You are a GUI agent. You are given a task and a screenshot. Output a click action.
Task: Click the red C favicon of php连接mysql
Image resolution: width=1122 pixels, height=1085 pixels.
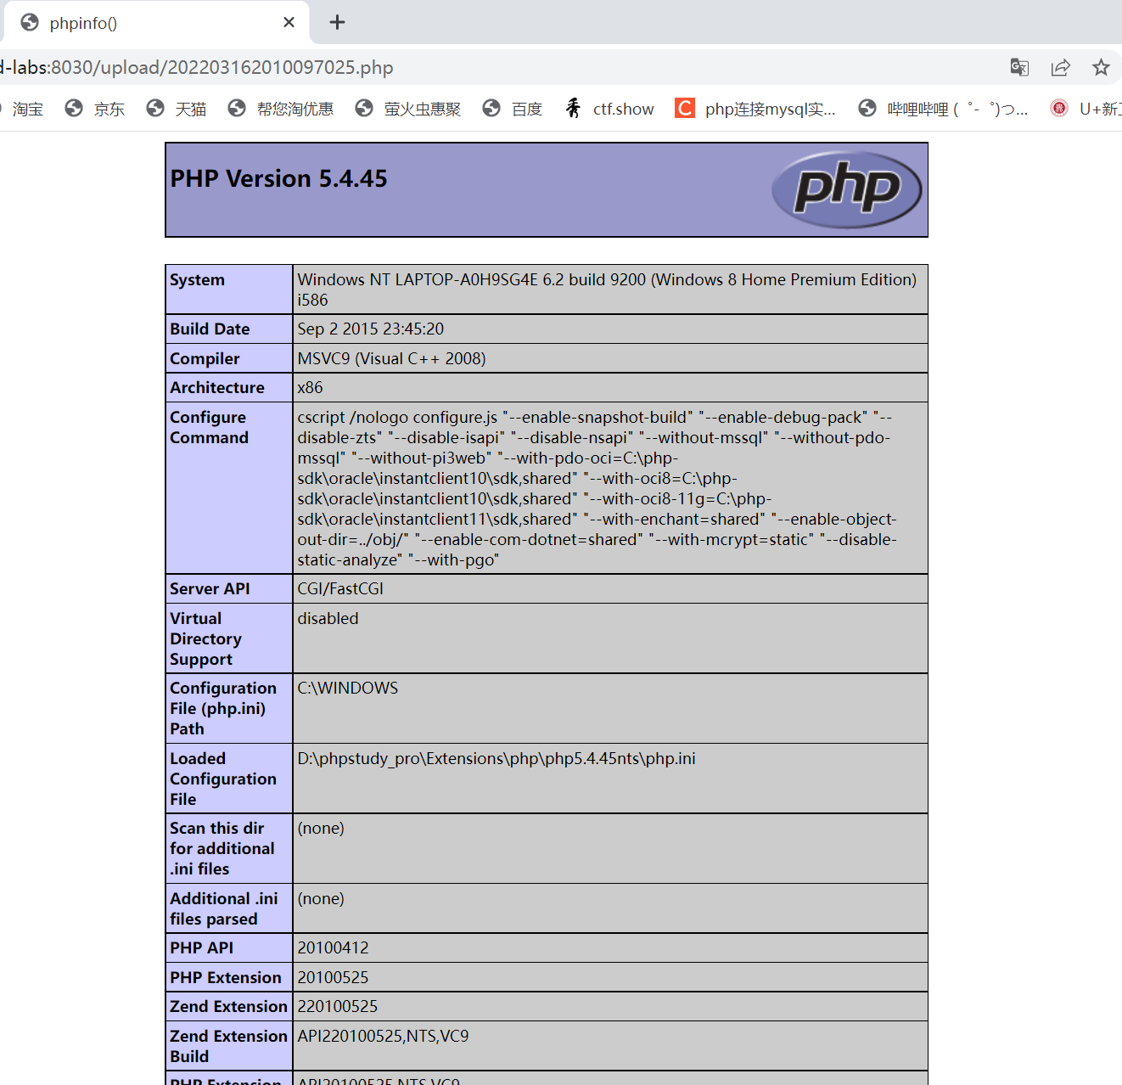685,108
